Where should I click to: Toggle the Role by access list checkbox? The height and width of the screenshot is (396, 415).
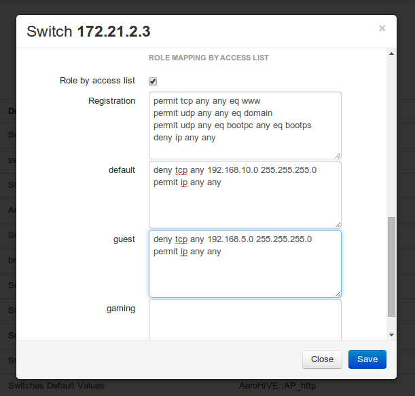(x=153, y=81)
